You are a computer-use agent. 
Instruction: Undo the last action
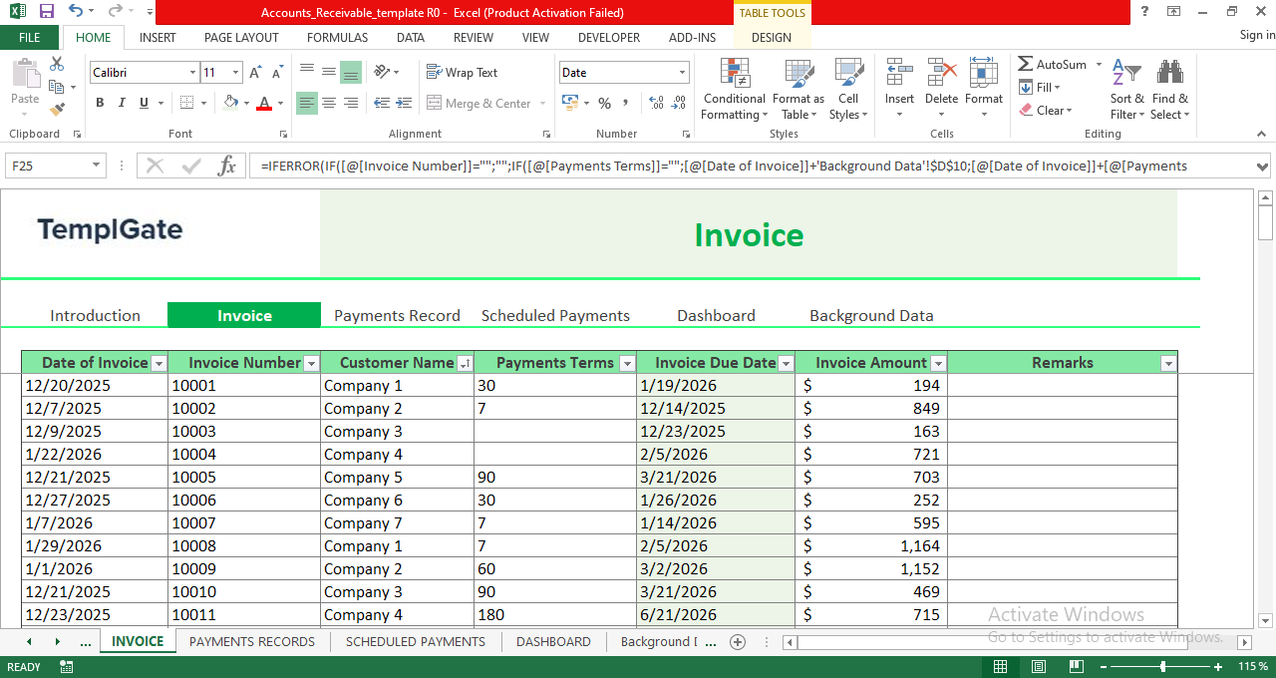click(x=76, y=12)
